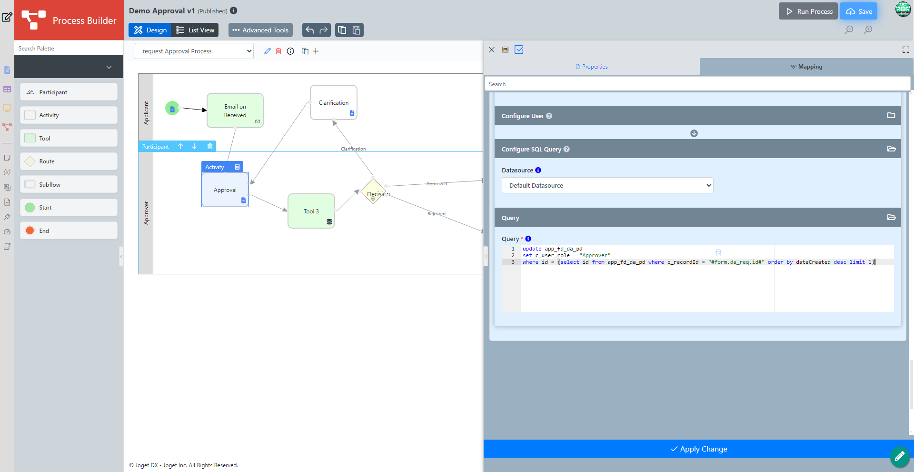Switch to the Mapping tab

(806, 67)
